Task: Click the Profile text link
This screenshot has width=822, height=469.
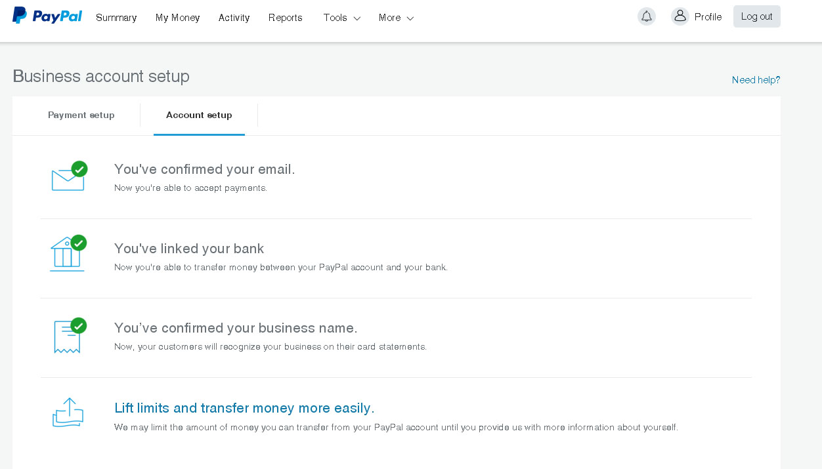Action: (708, 17)
